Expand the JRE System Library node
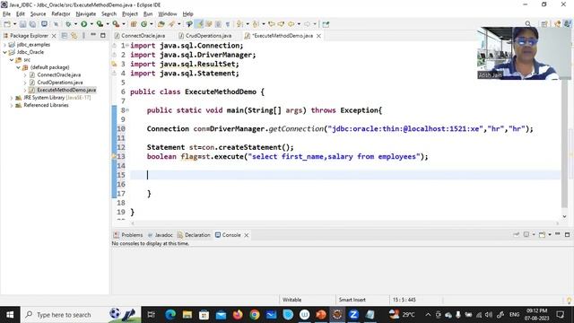 point(12,98)
